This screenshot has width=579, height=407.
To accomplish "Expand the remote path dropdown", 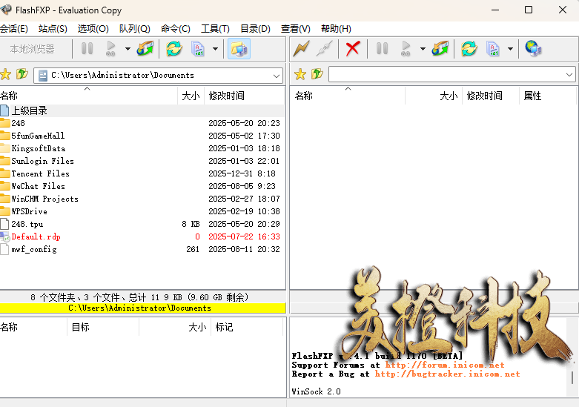I will [x=569, y=75].
